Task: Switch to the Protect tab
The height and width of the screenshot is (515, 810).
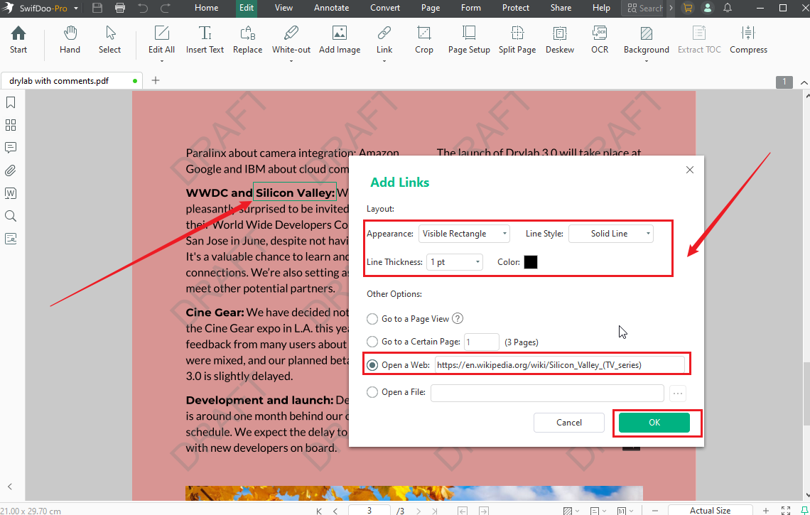Action: (x=516, y=8)
